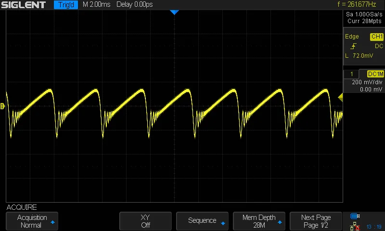Go to Next Page 1/2
Viewport: 385px width, 231px height.
tap(316, 221)
